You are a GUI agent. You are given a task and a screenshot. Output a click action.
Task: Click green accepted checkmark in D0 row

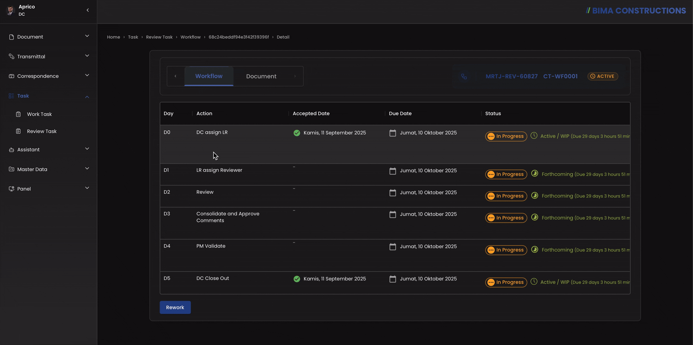(297, 133)
